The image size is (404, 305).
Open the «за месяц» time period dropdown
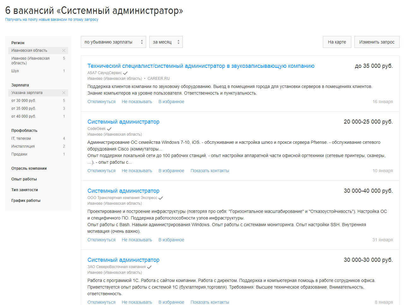pos(166,42)
